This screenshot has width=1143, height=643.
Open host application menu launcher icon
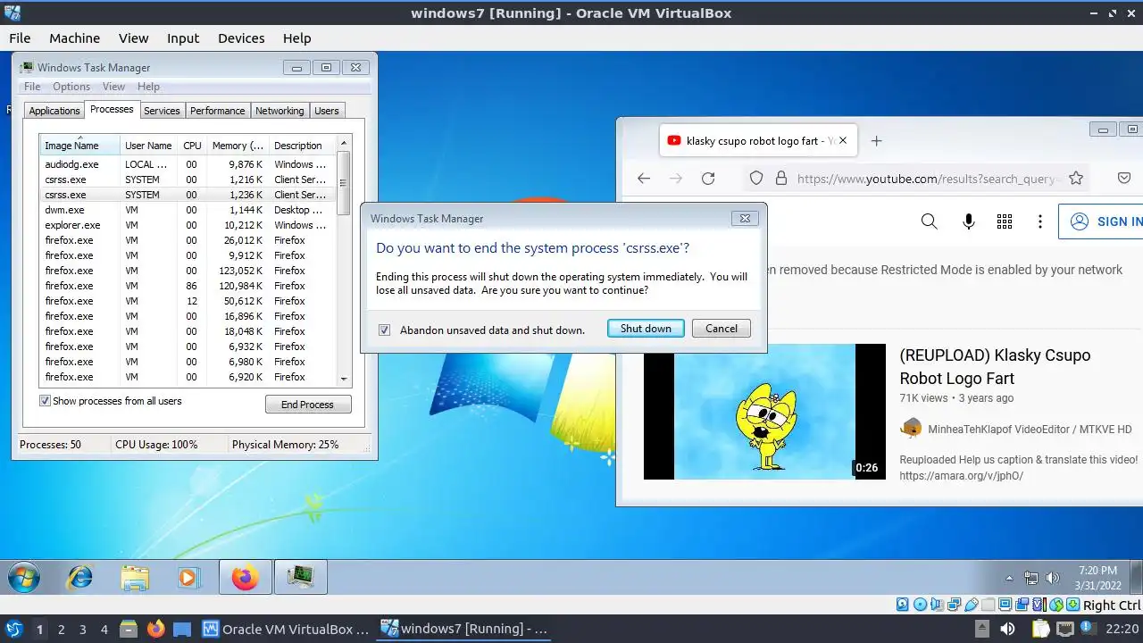pos(13,629)
